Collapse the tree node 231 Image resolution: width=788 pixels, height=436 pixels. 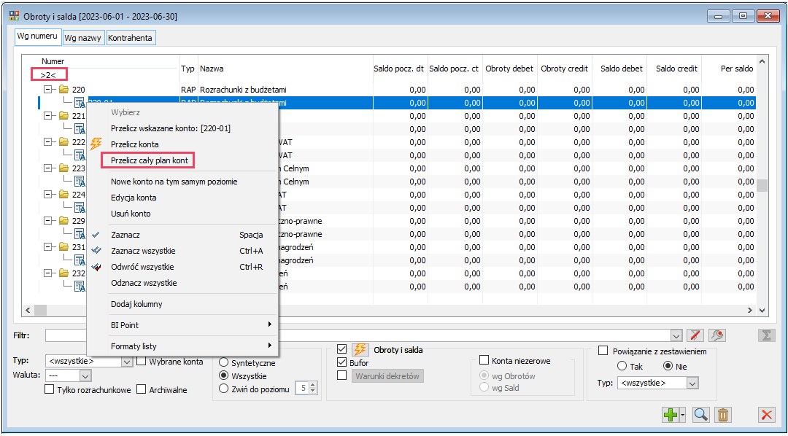(x=48, y=247)
